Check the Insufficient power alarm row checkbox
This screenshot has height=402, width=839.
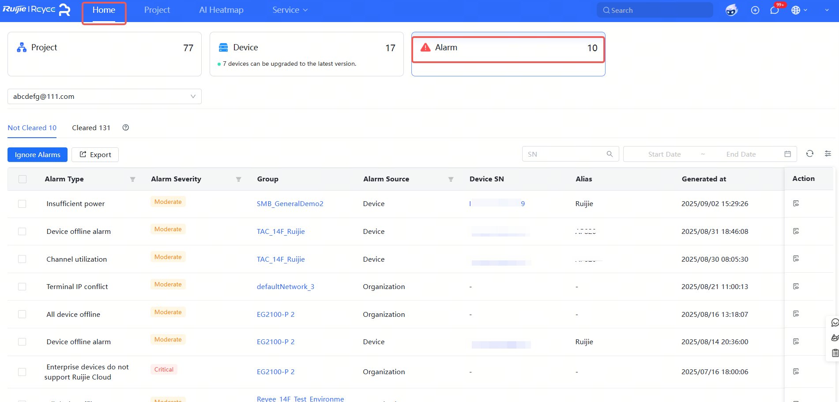tap(22, 204)
